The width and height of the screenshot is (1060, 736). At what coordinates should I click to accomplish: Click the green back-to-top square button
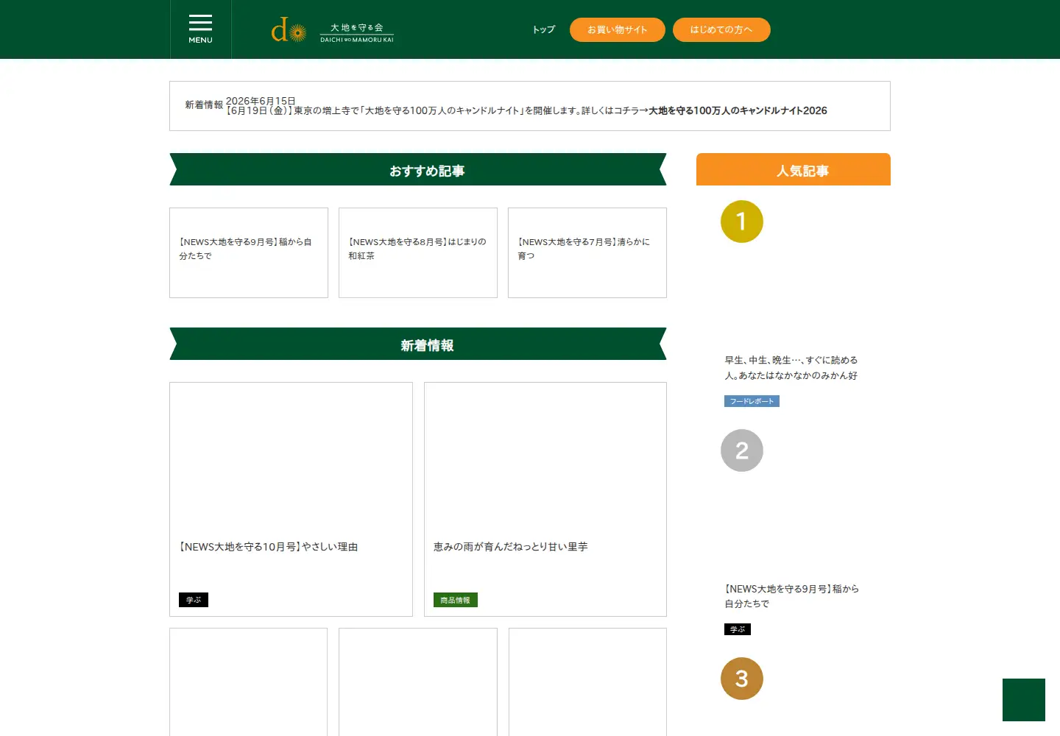point(1024,700)
